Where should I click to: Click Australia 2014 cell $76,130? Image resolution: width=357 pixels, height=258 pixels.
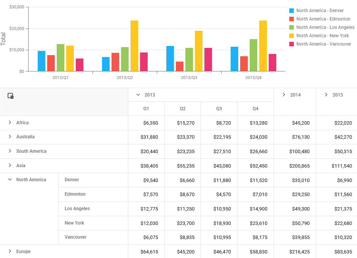pos(295,137)
